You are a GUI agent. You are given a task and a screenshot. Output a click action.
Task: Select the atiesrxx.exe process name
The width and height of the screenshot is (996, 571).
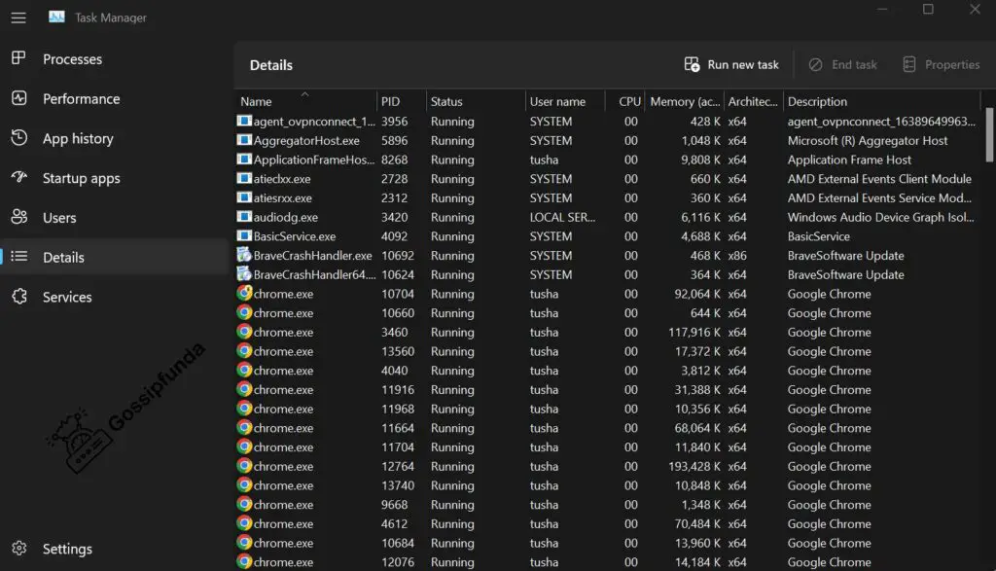click(283, 198)
